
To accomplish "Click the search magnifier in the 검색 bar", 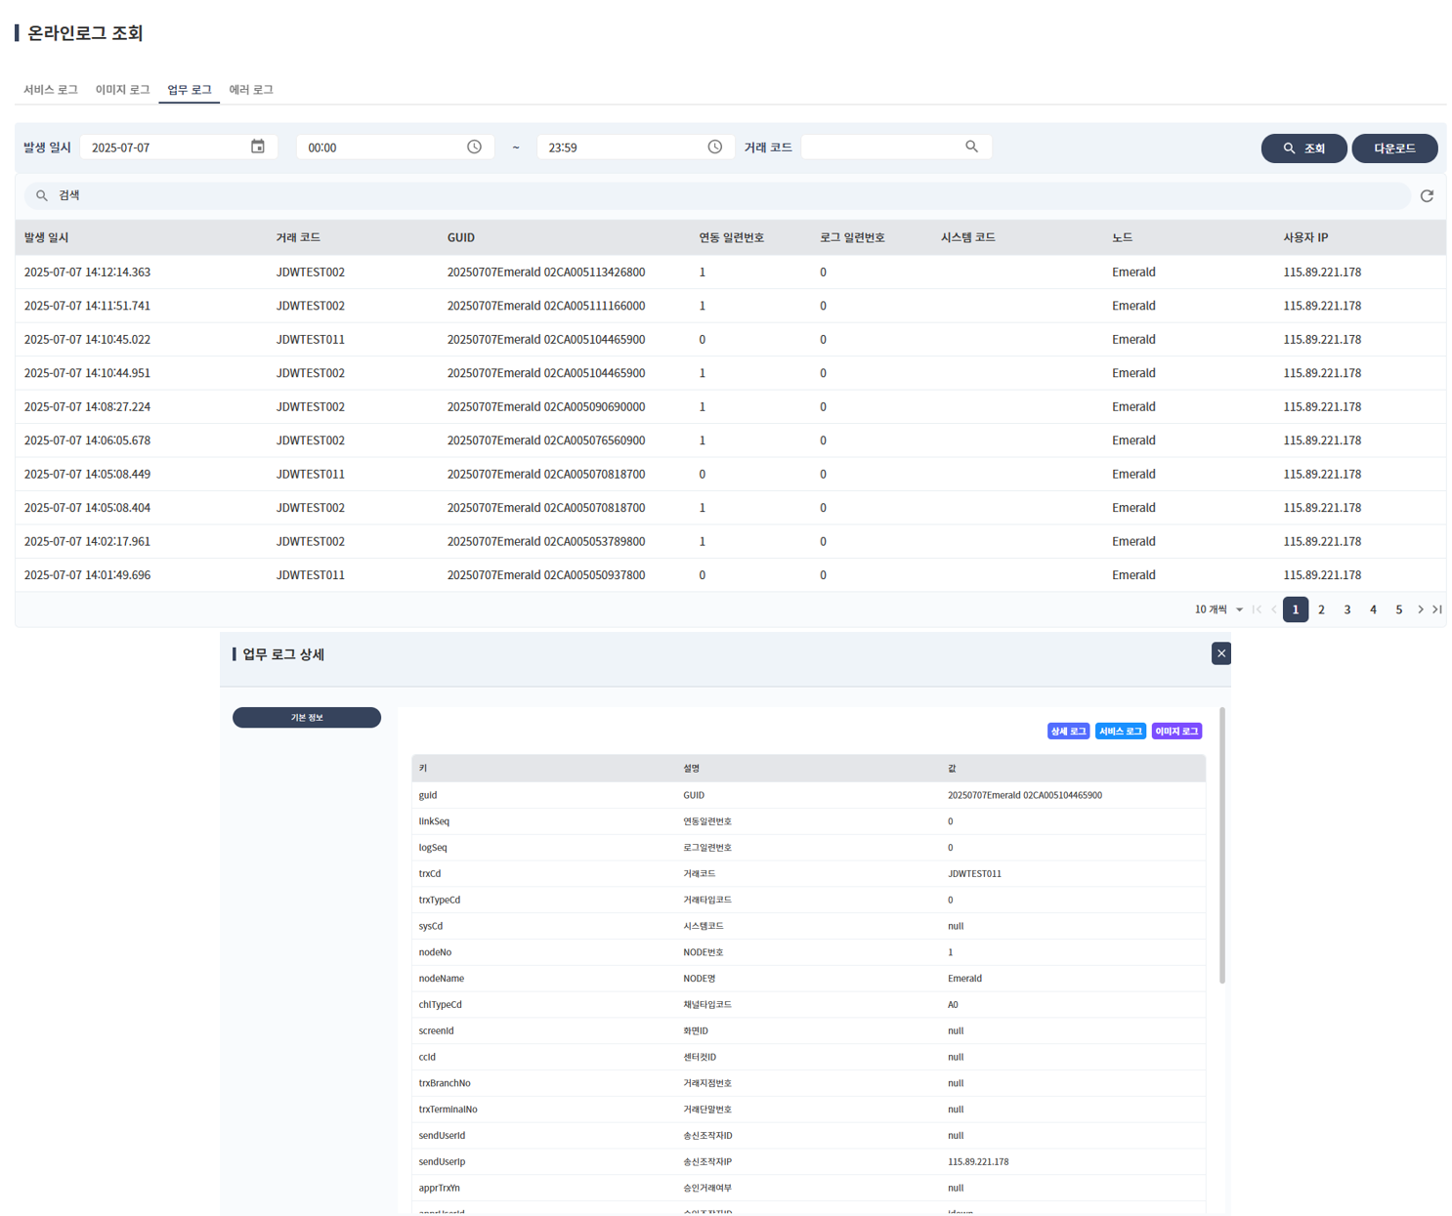I will pyautogui.click(x=41, y=194).
